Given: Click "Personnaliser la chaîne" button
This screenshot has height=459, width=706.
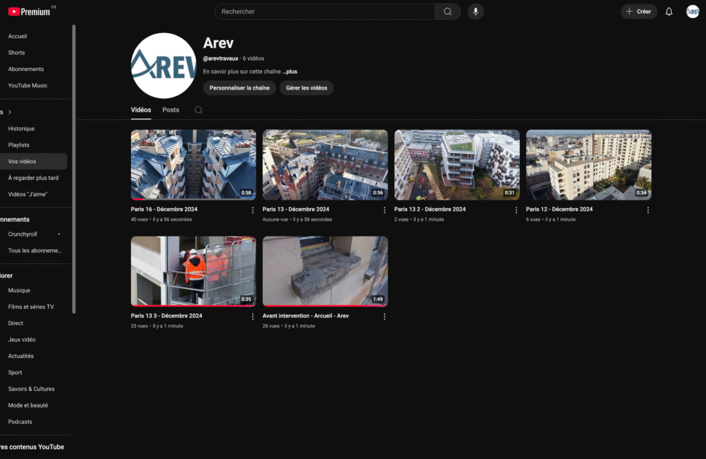Looking at the screenshot, I should pyautogui.click(x=239, y=88).
